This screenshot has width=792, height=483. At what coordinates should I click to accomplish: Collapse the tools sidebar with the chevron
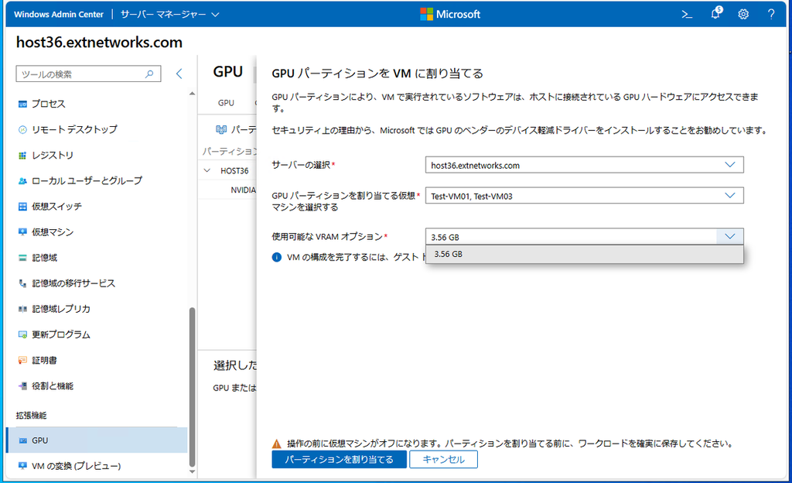pyautogui.click(x=179, y=74)
